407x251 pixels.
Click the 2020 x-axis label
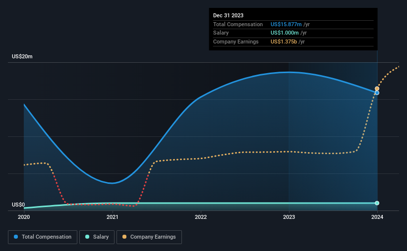tap(24, 217)
